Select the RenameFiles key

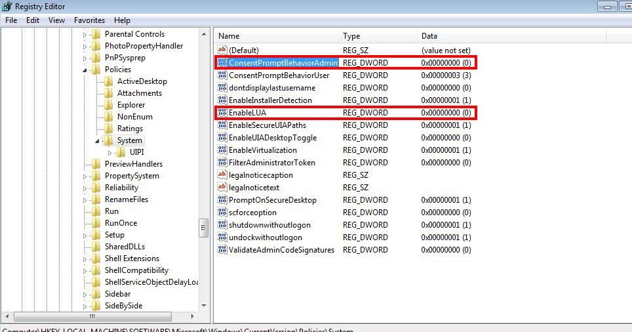[126, 199]
